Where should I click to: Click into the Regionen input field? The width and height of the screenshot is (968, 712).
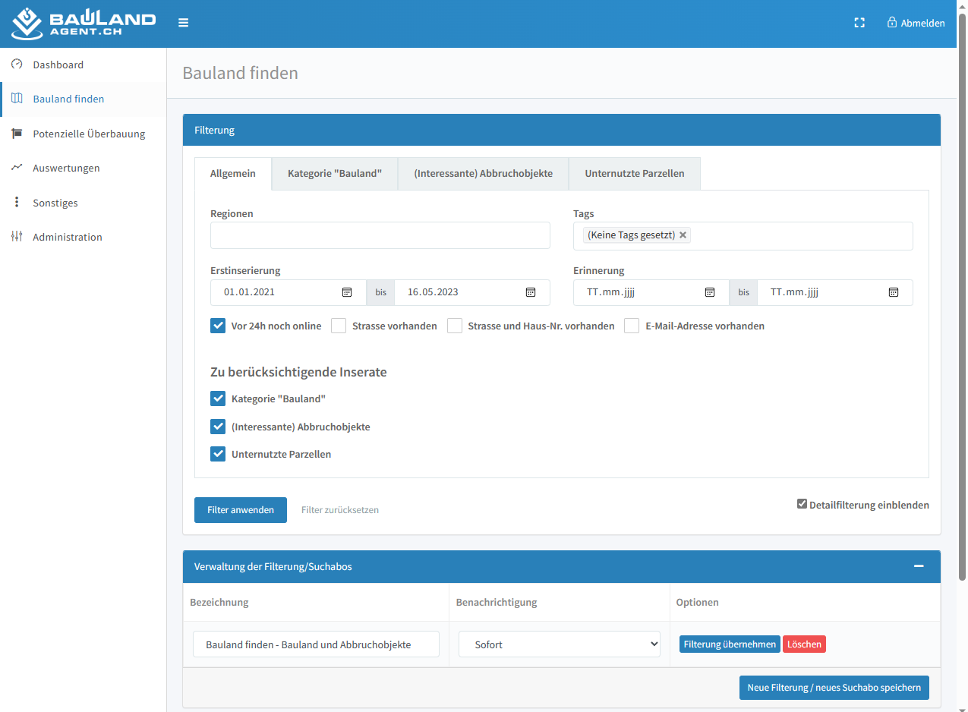(380, 235)
